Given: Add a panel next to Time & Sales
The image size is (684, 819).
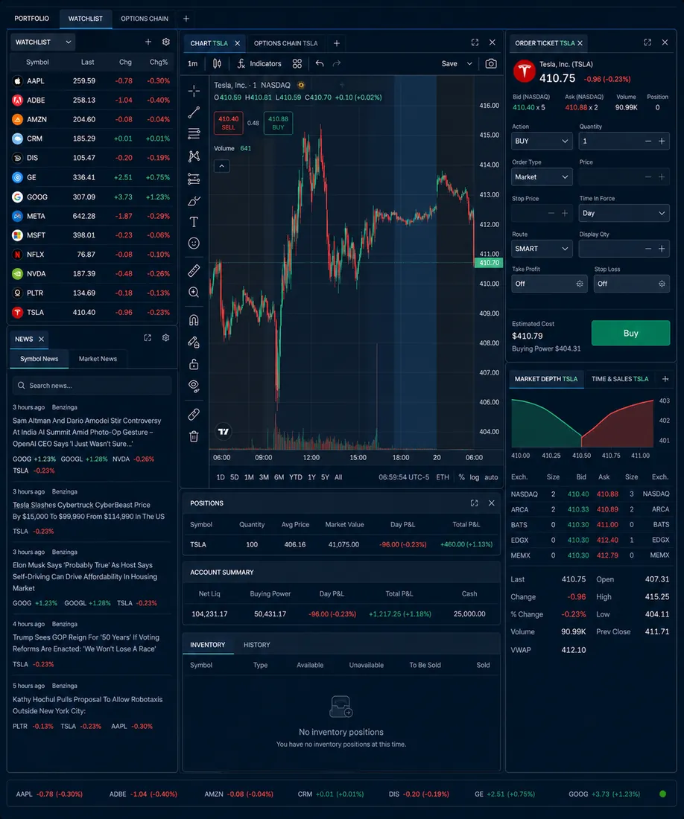Looking at the screenshot, I should 665,379.
